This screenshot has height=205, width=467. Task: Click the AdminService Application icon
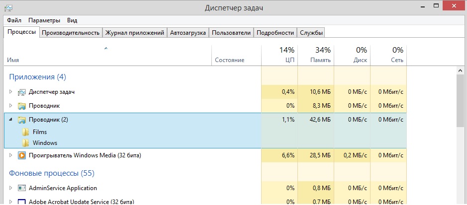coord(21,189)
